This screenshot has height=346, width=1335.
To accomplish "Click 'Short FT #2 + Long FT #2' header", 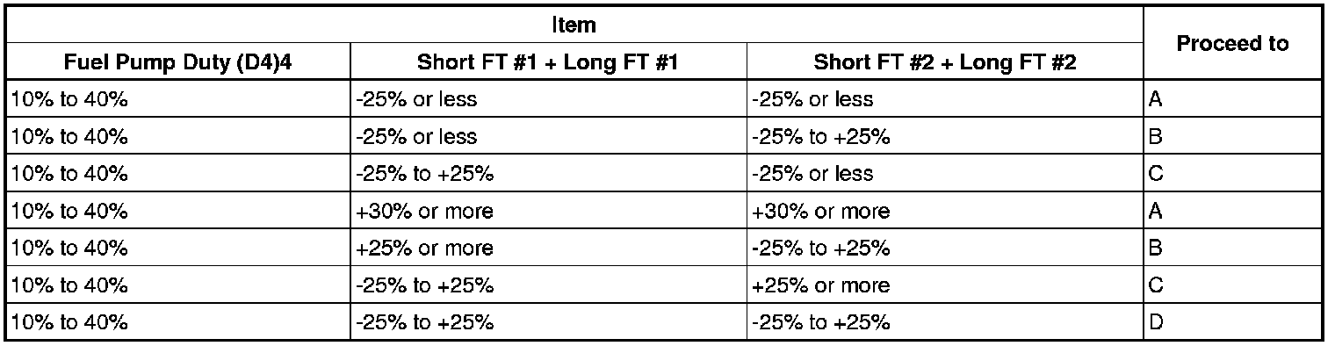I will pyautogui.click(x=945, y=62).
